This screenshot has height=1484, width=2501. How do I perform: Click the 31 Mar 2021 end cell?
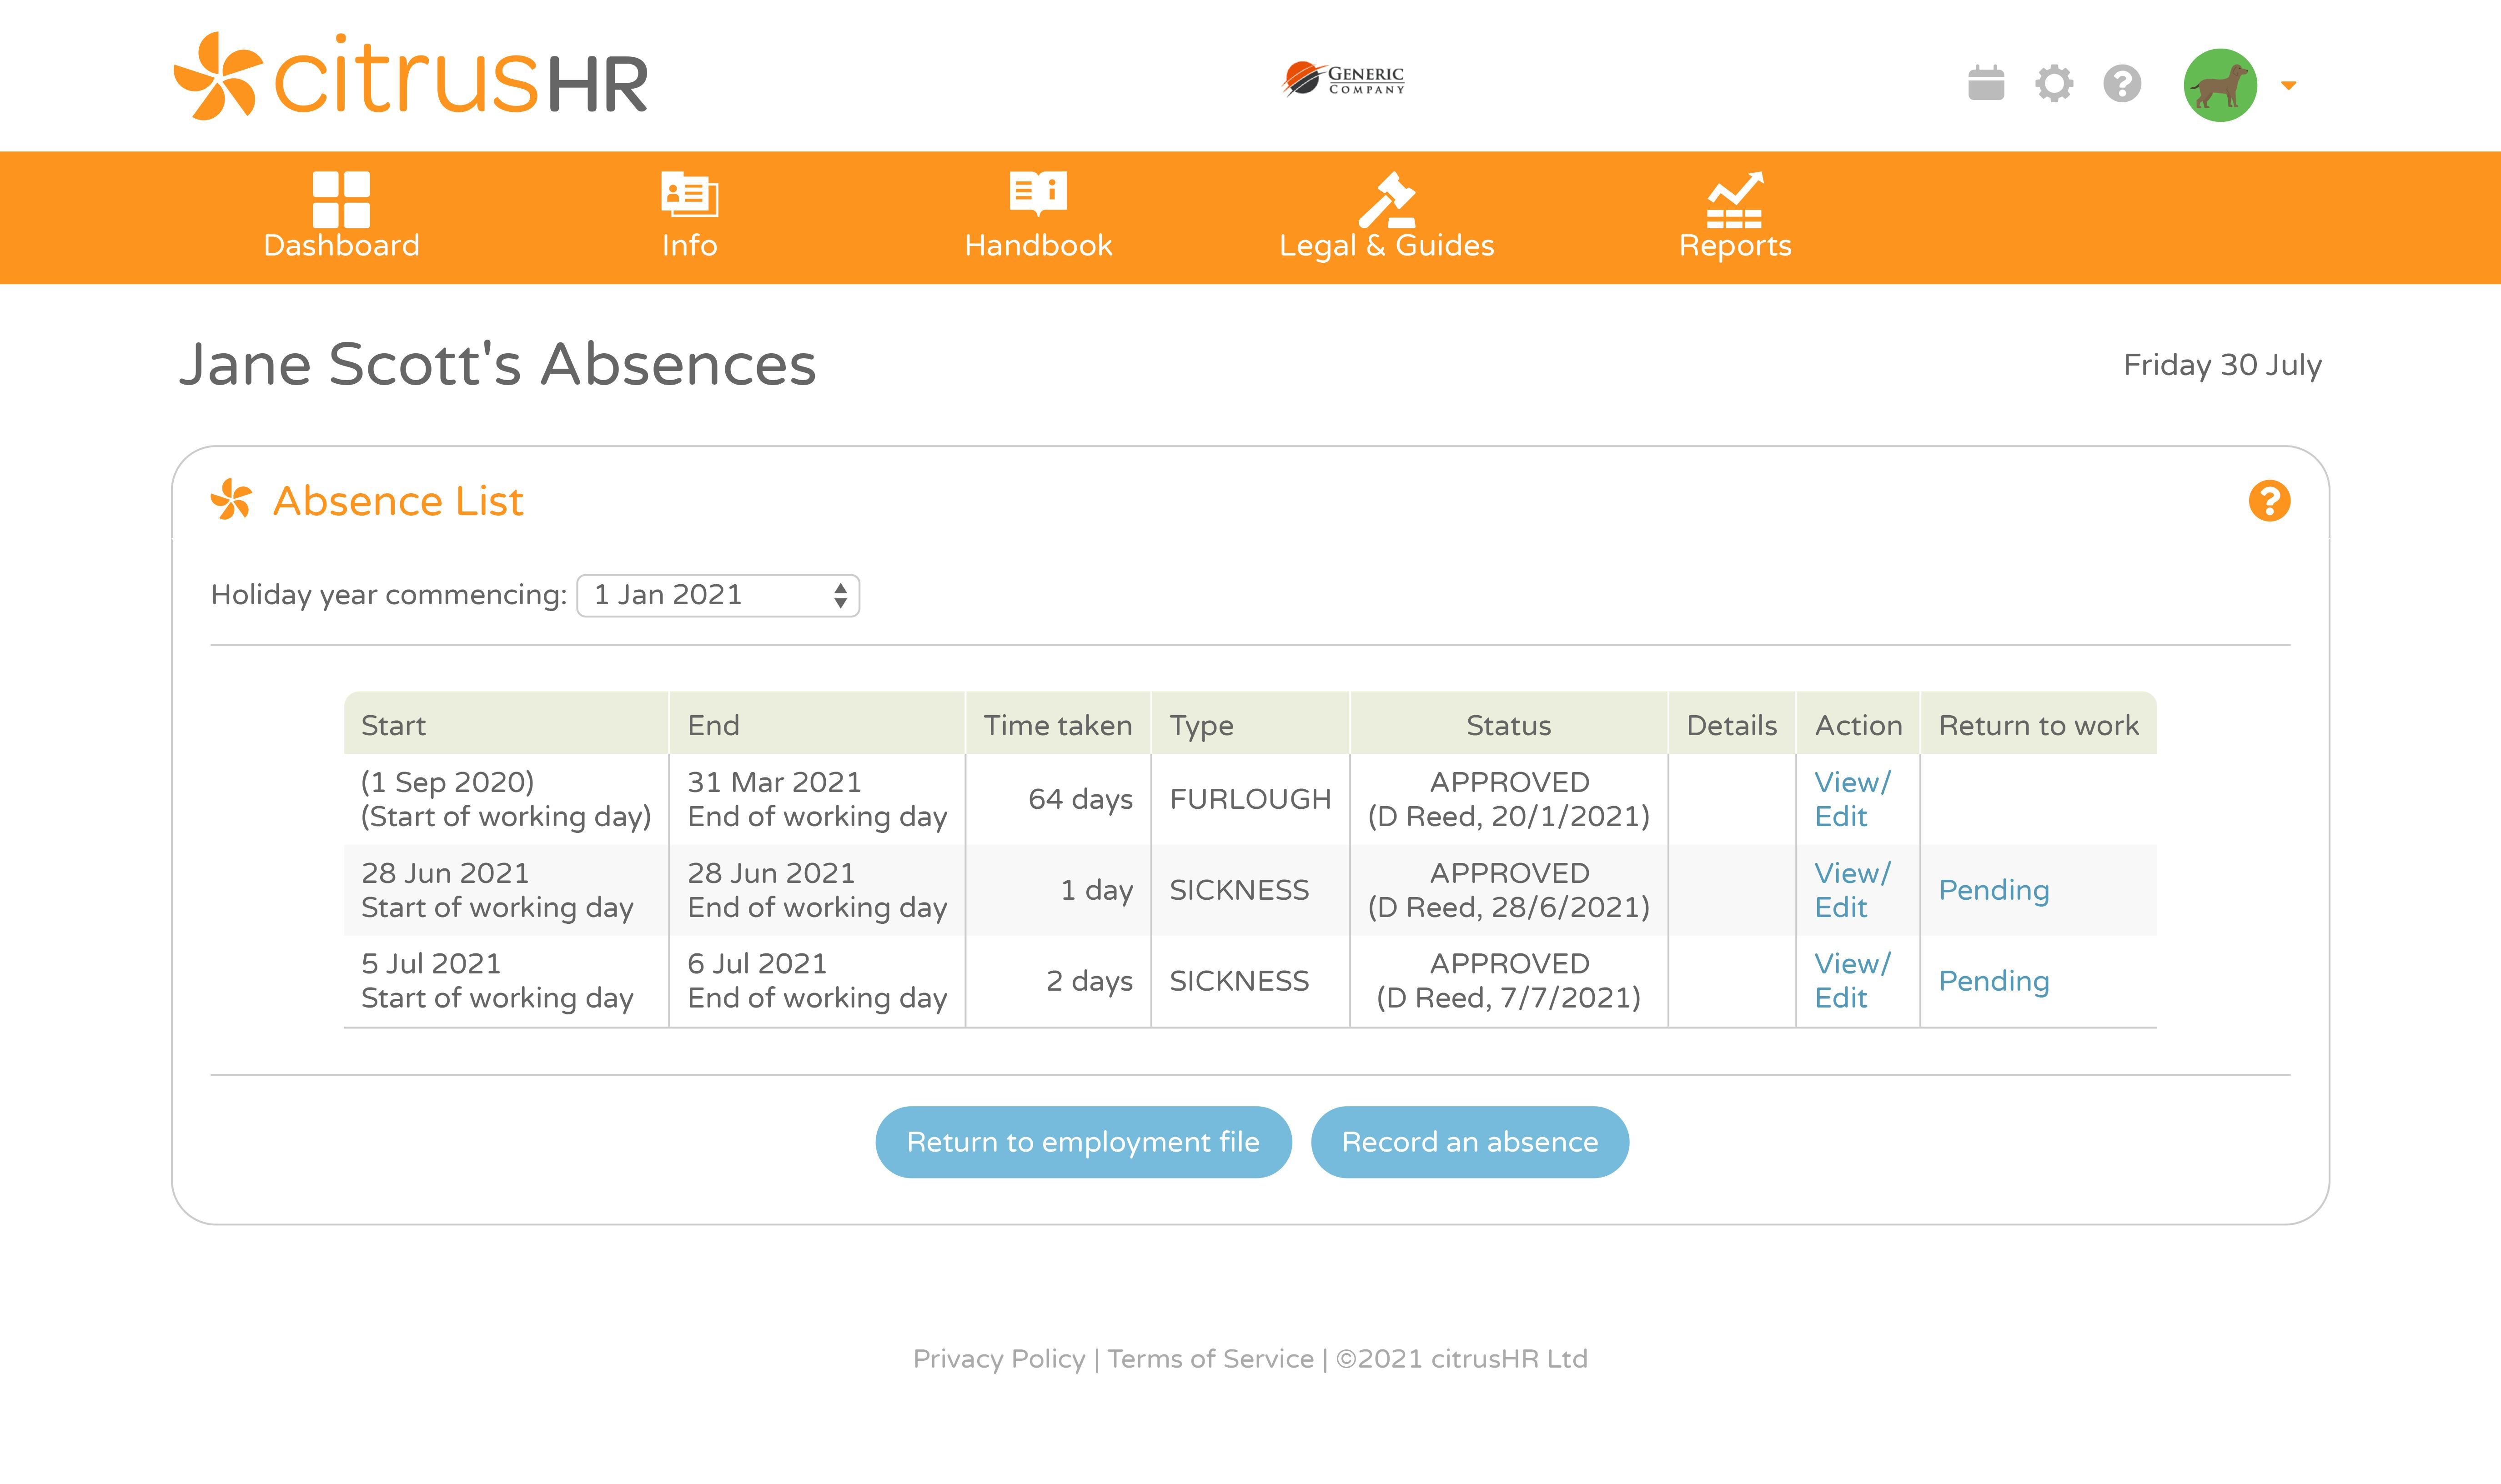tap(817, 799)
